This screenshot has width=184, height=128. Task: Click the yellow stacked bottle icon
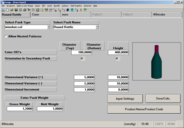(x=81, y=10)
